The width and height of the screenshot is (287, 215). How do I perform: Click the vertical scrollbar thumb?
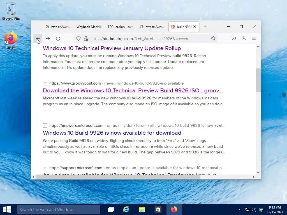258,80
